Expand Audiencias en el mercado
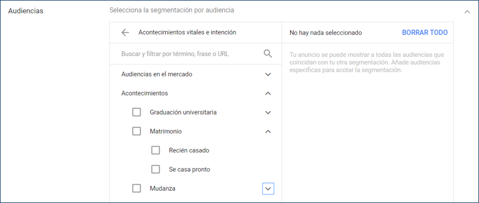This screenshot has width=479, height=203. [x=268, y=75]
